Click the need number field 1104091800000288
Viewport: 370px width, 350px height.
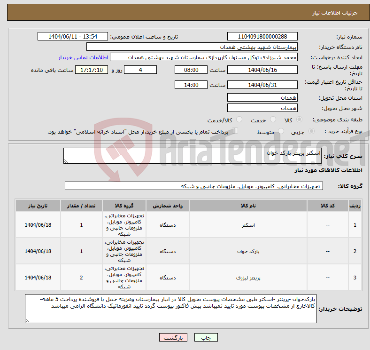click(262, 36)
